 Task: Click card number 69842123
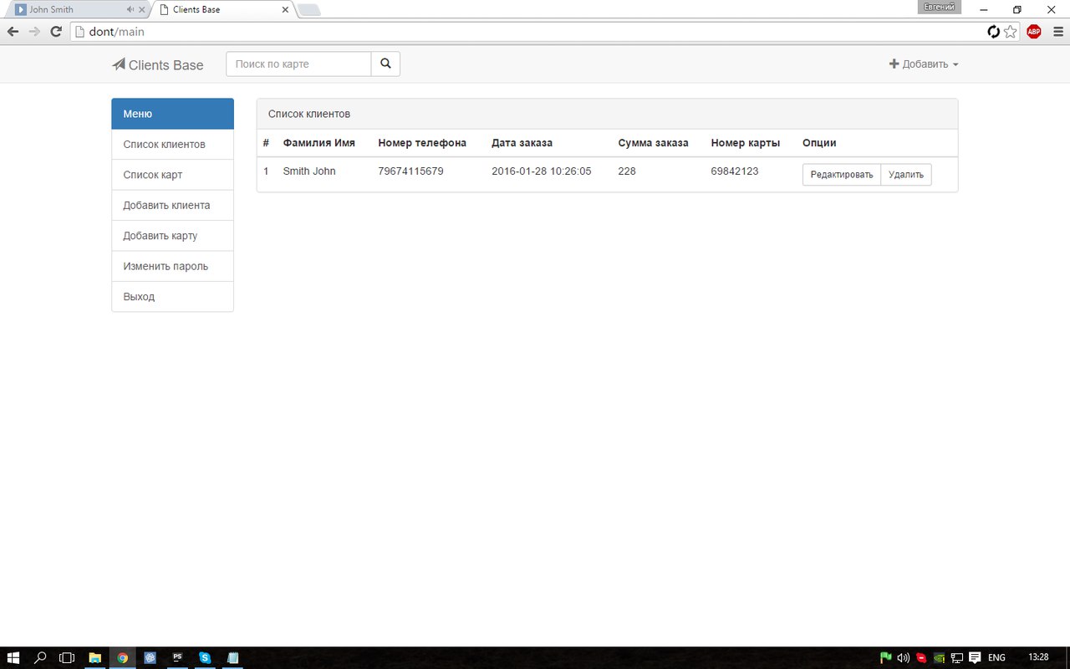[x=735, y=171]
